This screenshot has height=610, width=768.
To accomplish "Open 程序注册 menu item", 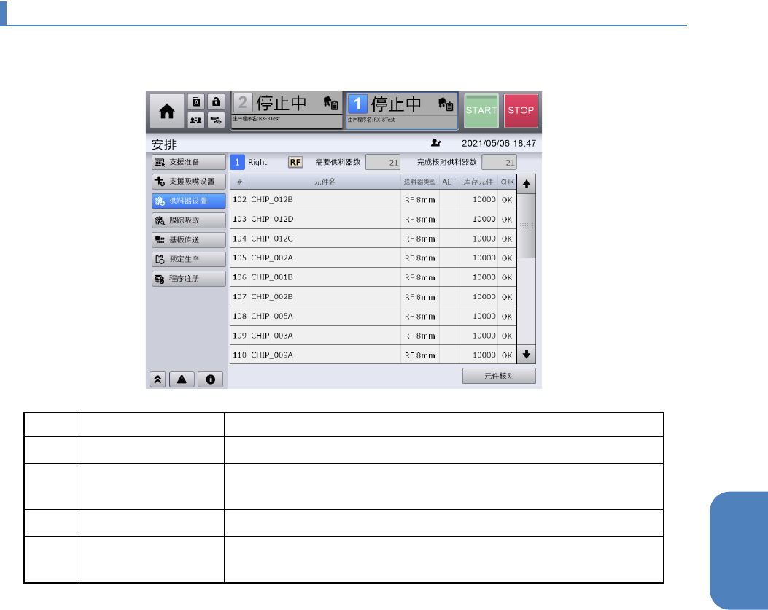I will [189, 279].
